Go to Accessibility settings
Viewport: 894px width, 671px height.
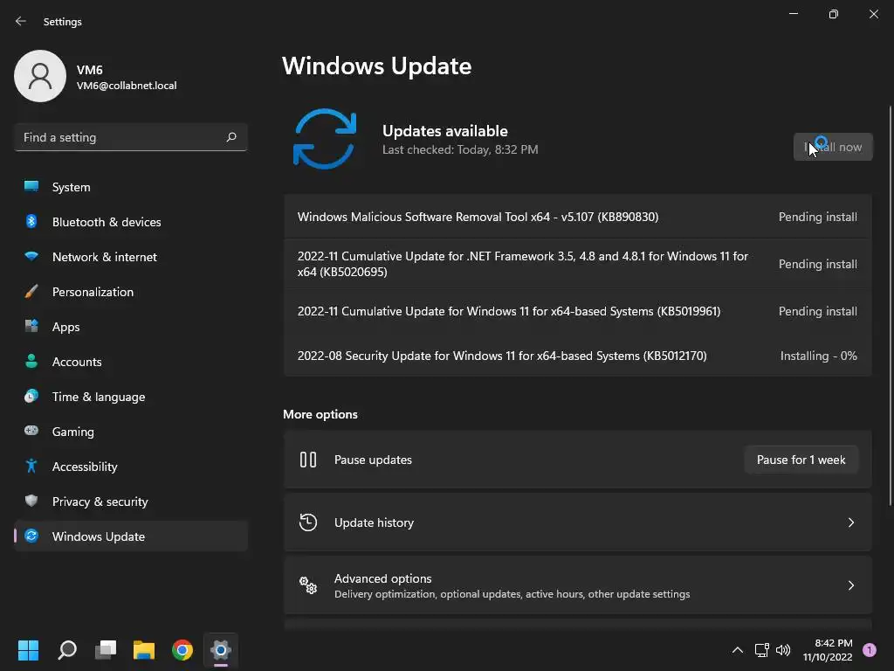[131, 467]
